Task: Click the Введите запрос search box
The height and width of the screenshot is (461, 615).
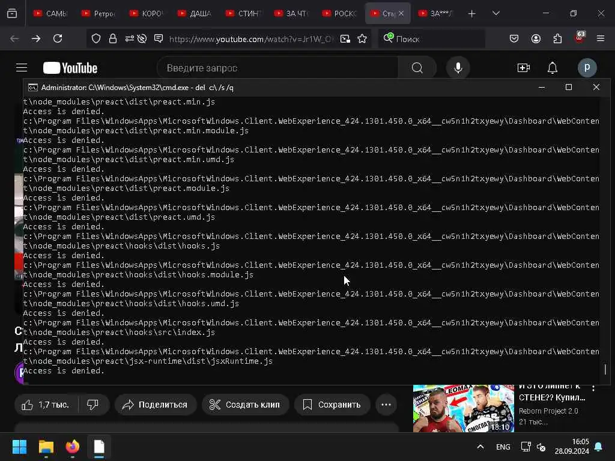Action: point(277,68)
